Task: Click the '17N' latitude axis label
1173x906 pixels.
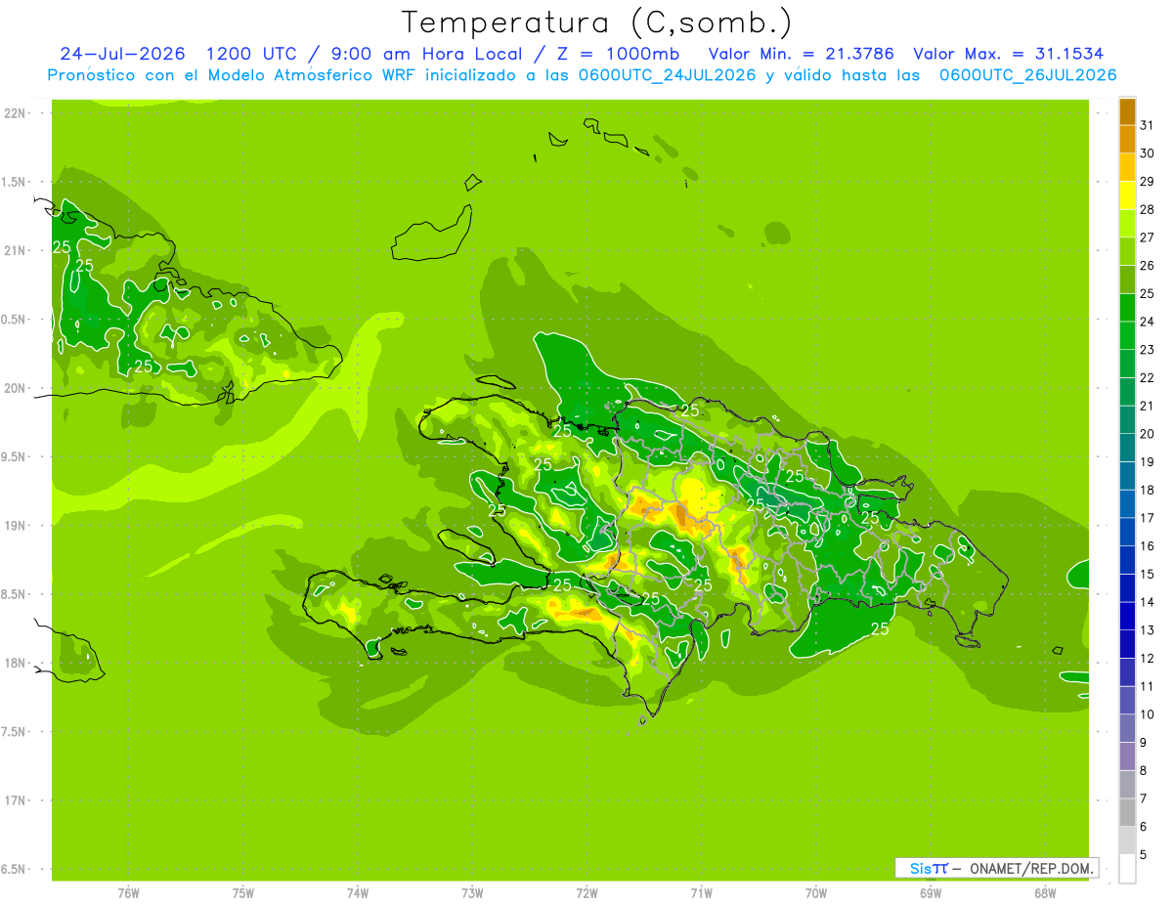Action: click(x=15, y=800)
